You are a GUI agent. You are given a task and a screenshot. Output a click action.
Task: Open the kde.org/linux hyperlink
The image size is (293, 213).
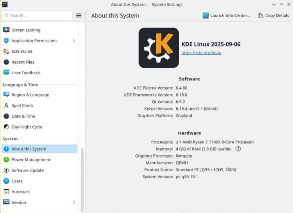tap(201, 53)
